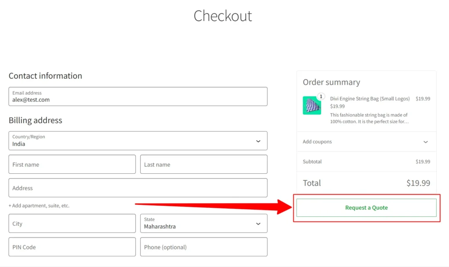Click the First name field

[x=72, y=164]
